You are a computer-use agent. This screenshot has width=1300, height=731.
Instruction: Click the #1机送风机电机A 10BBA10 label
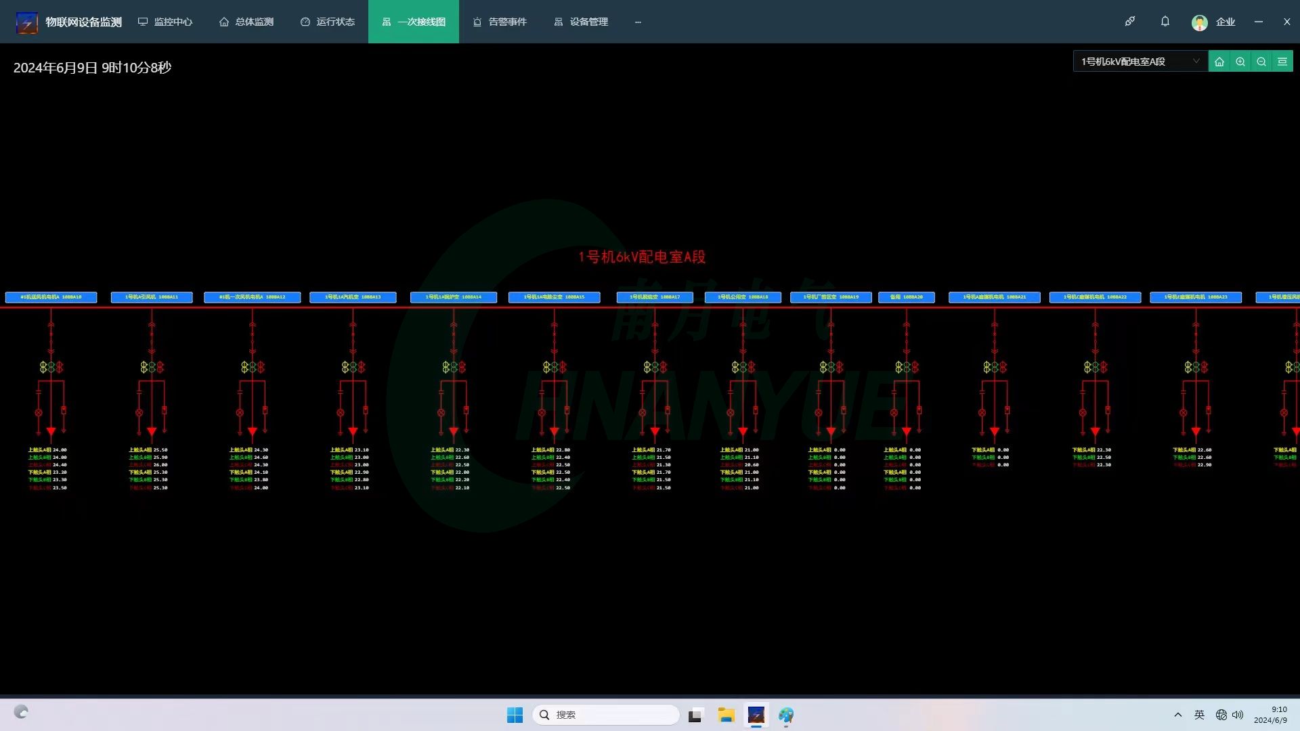[x=51, y=297]
